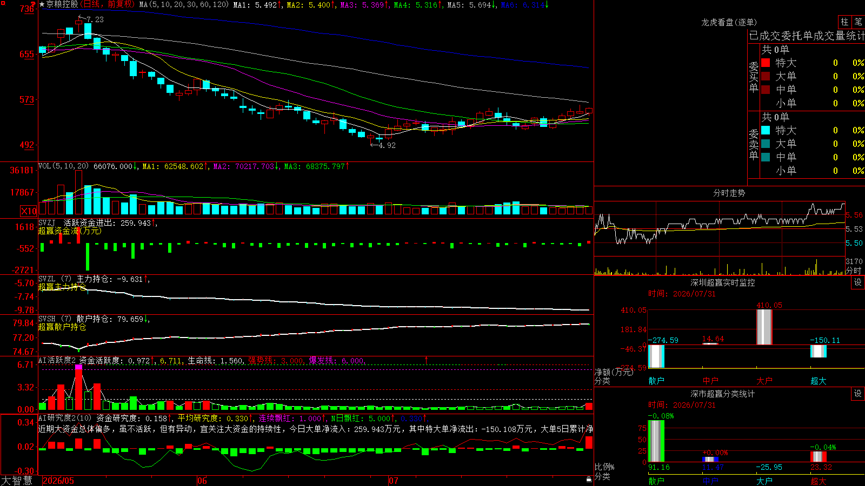The image size is (865, 486).
Task: Click the 爆发线: 6.000 label
Action: tap(336, 360)
